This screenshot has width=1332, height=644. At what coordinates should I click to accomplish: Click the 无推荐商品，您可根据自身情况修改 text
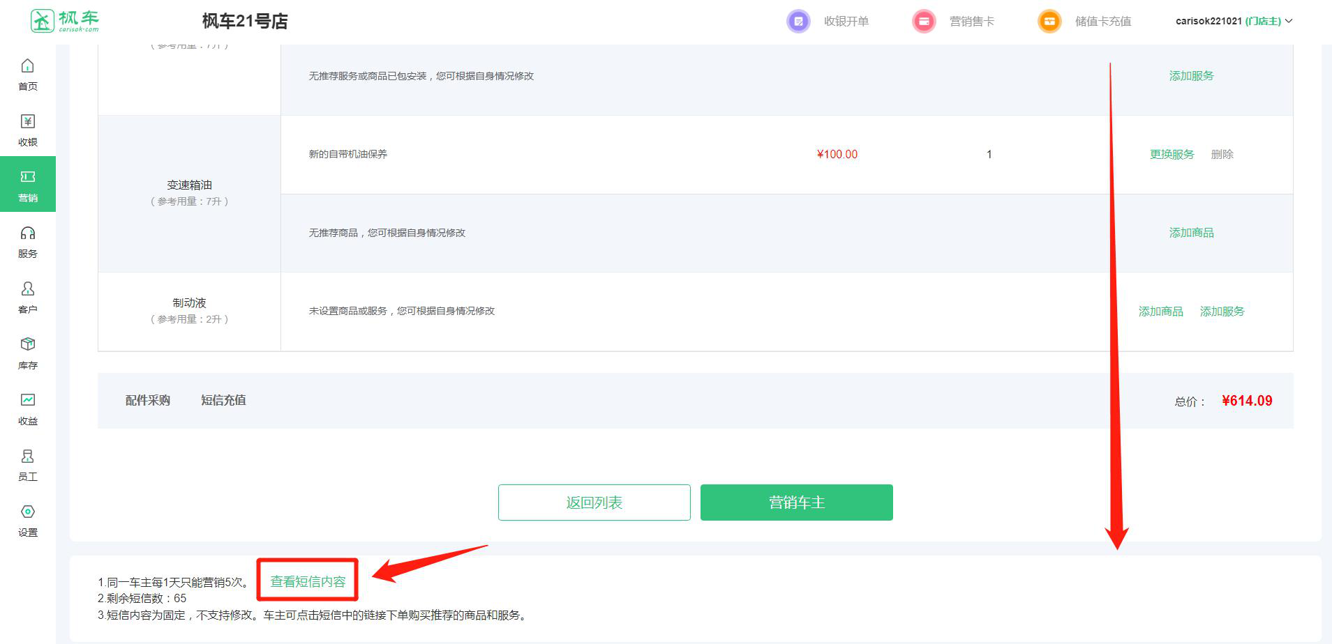[x=387, y=233]
